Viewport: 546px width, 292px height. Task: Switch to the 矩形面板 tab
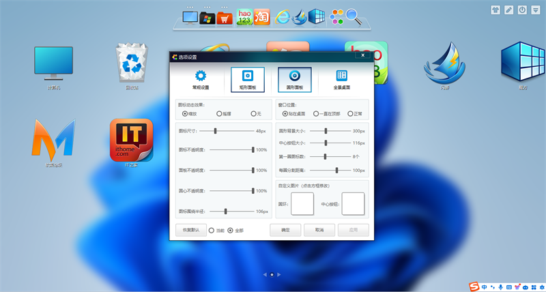(x=248, y=80)
